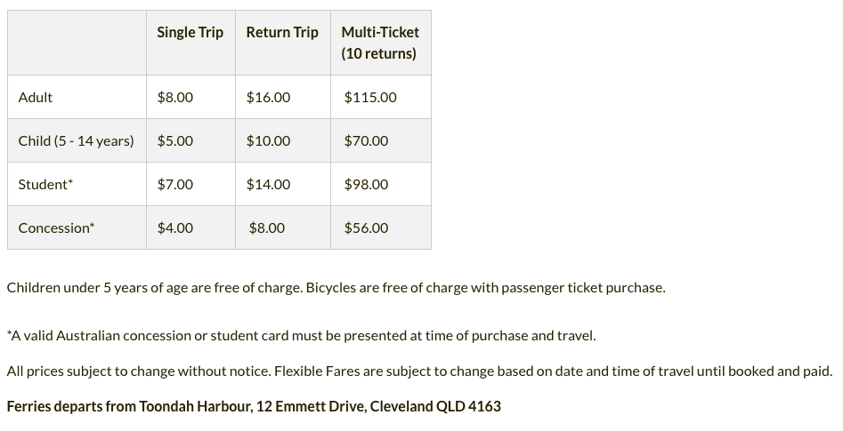Click the Concession single trip $4.00 price
The height and width of the screenshot is (431, 843).
(175, 227)
